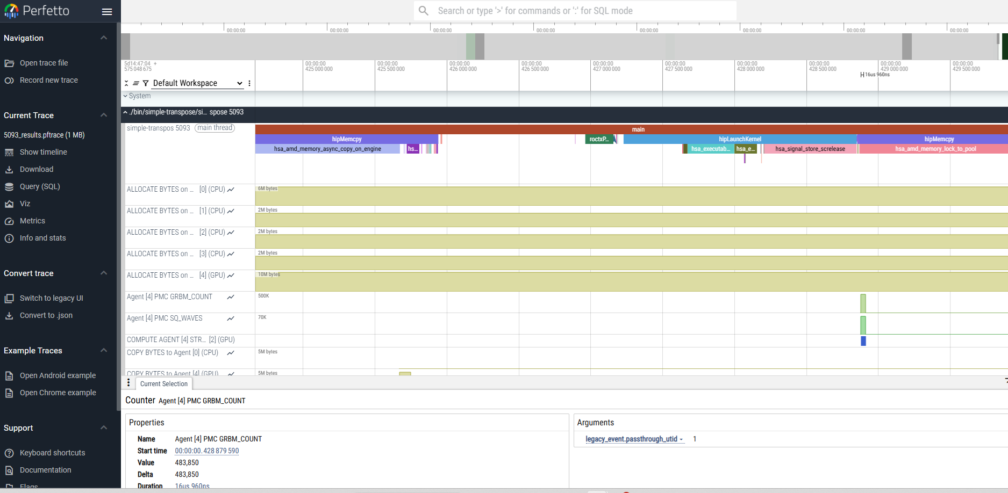This screenshot has width=1008, height=493.
Task: Click the green GRBM_COUNT counter bar
Action: (863, 303)
